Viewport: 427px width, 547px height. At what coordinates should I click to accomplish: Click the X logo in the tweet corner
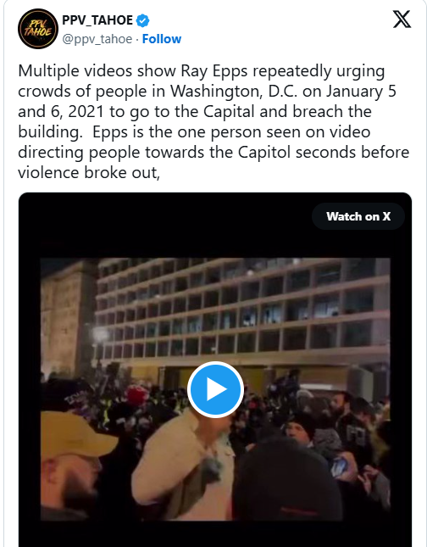click(402, 20)
